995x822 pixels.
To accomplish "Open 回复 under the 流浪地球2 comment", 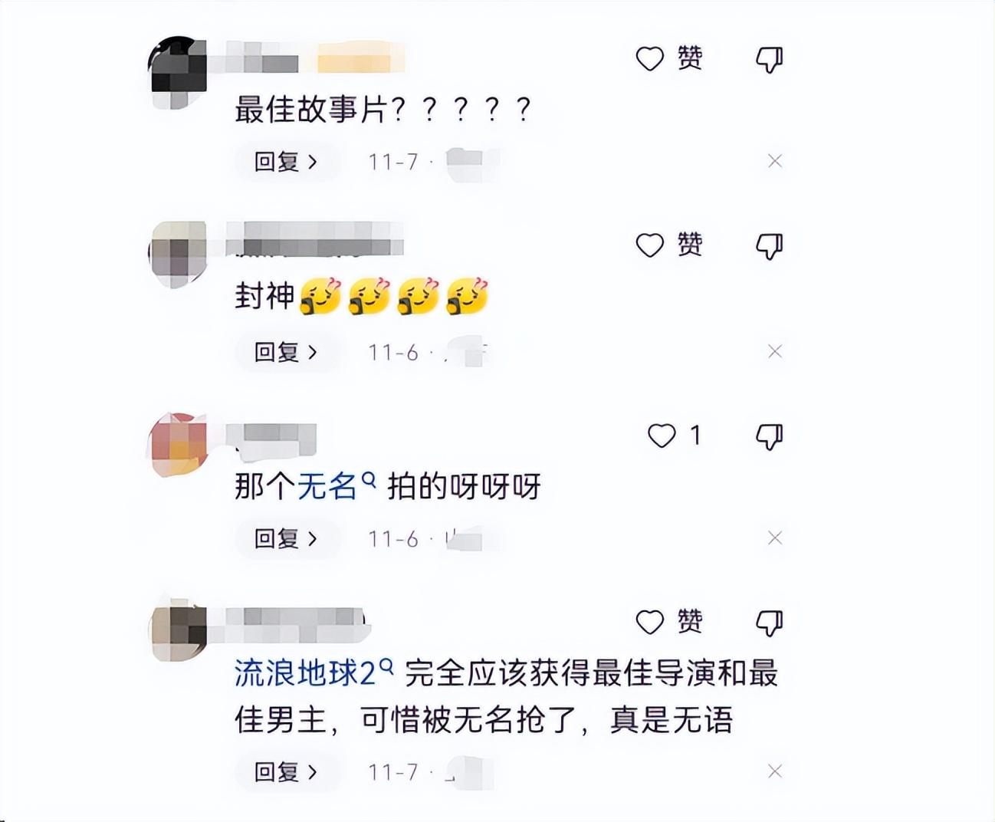I will click(x=286, y=772).
